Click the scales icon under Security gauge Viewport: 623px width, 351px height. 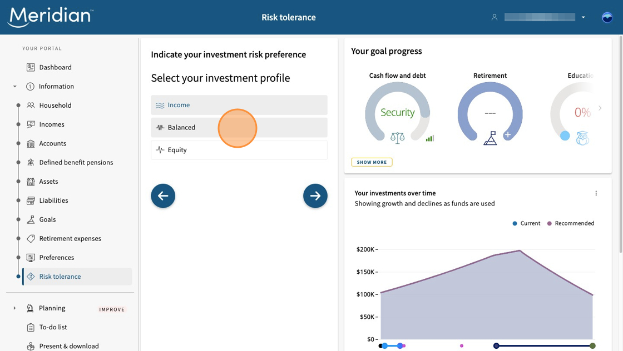[397, 138]
